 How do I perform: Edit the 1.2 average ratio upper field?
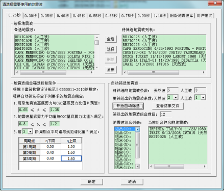point(55,124)
